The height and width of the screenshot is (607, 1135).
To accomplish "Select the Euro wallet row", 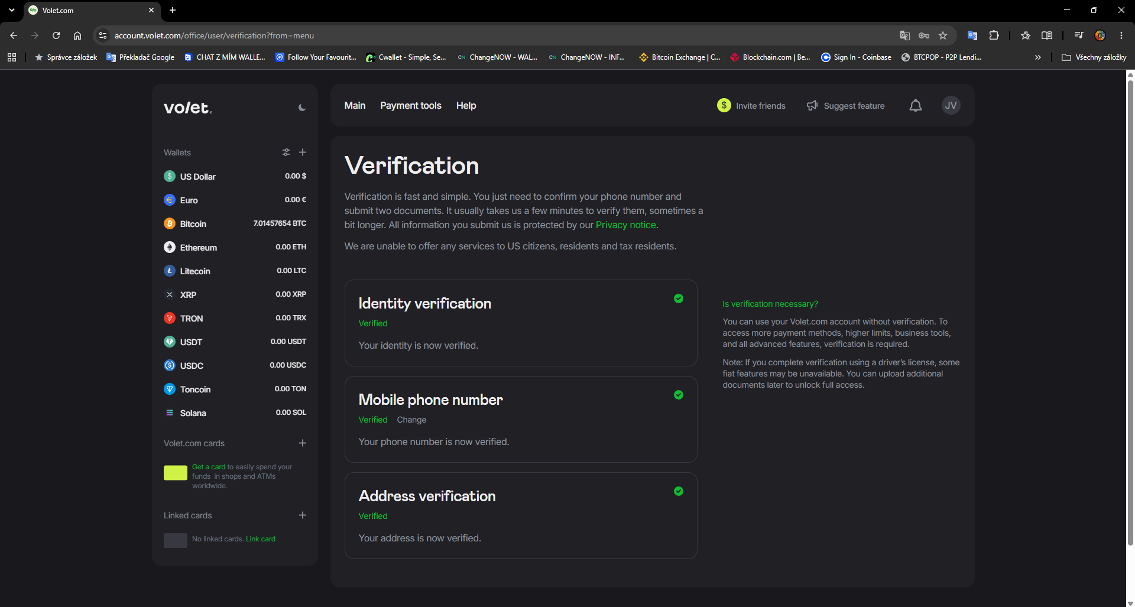I will 235,200.
